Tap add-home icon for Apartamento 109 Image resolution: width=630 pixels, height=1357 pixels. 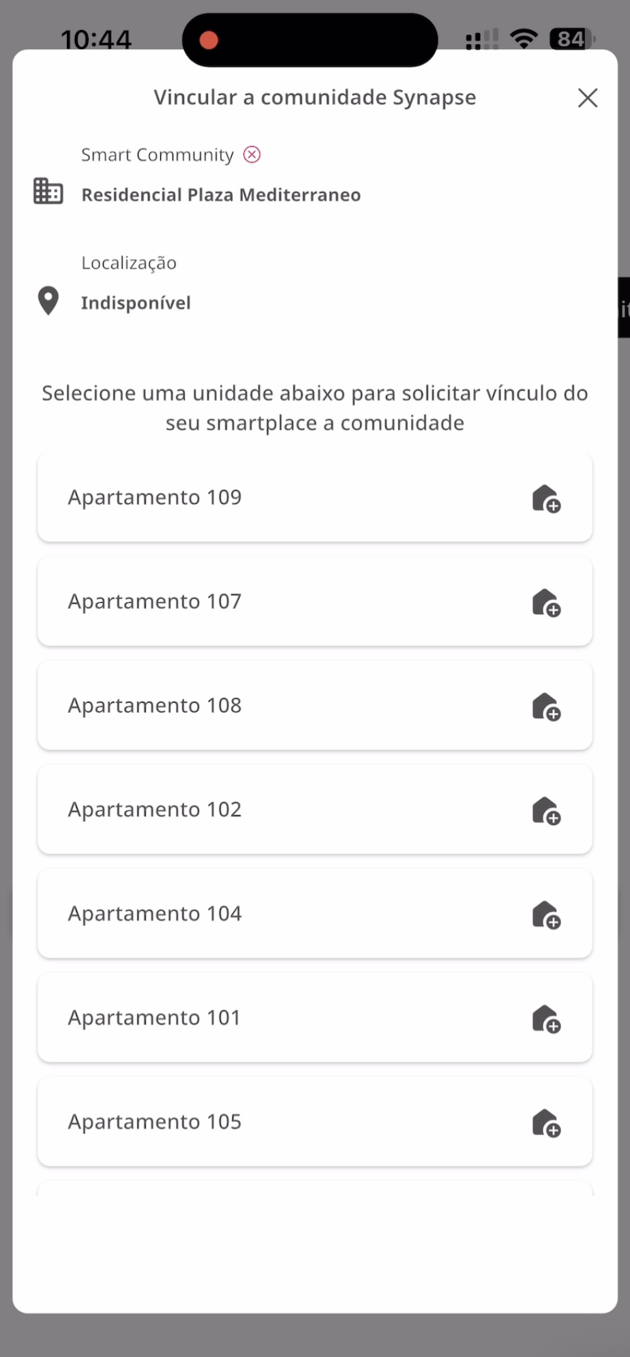(546, 498)
